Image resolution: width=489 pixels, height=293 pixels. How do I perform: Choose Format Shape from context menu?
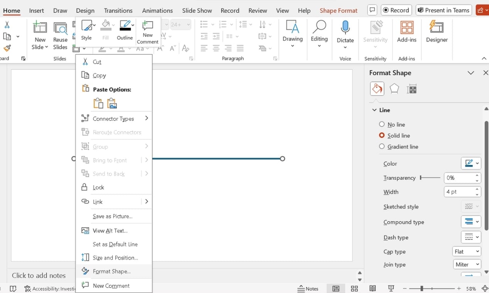coord(114,271)
